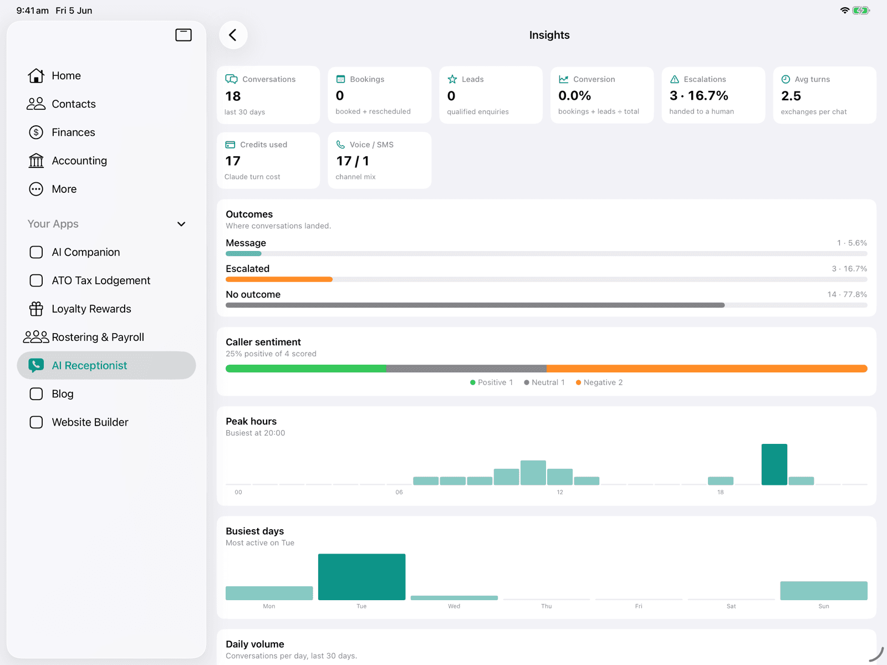
Task: Click the Voice / SMS phone icon
Action: tap(341, 145)
